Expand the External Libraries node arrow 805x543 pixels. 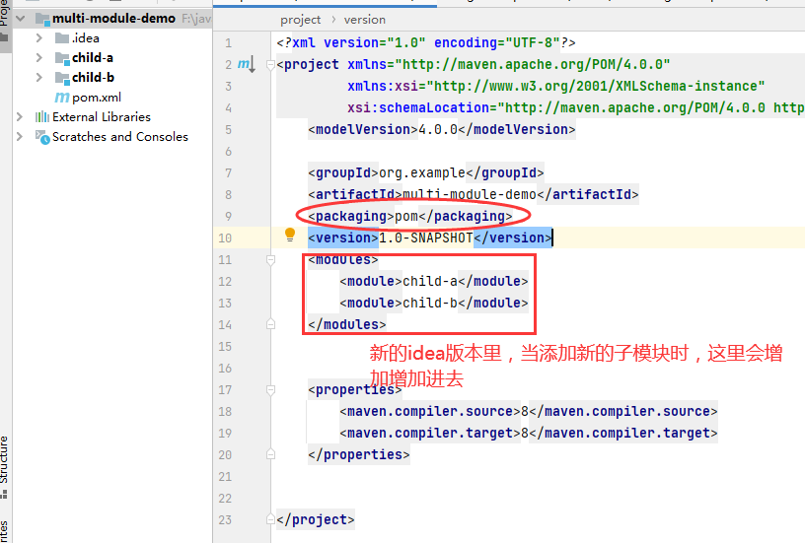tap(20, 116)
